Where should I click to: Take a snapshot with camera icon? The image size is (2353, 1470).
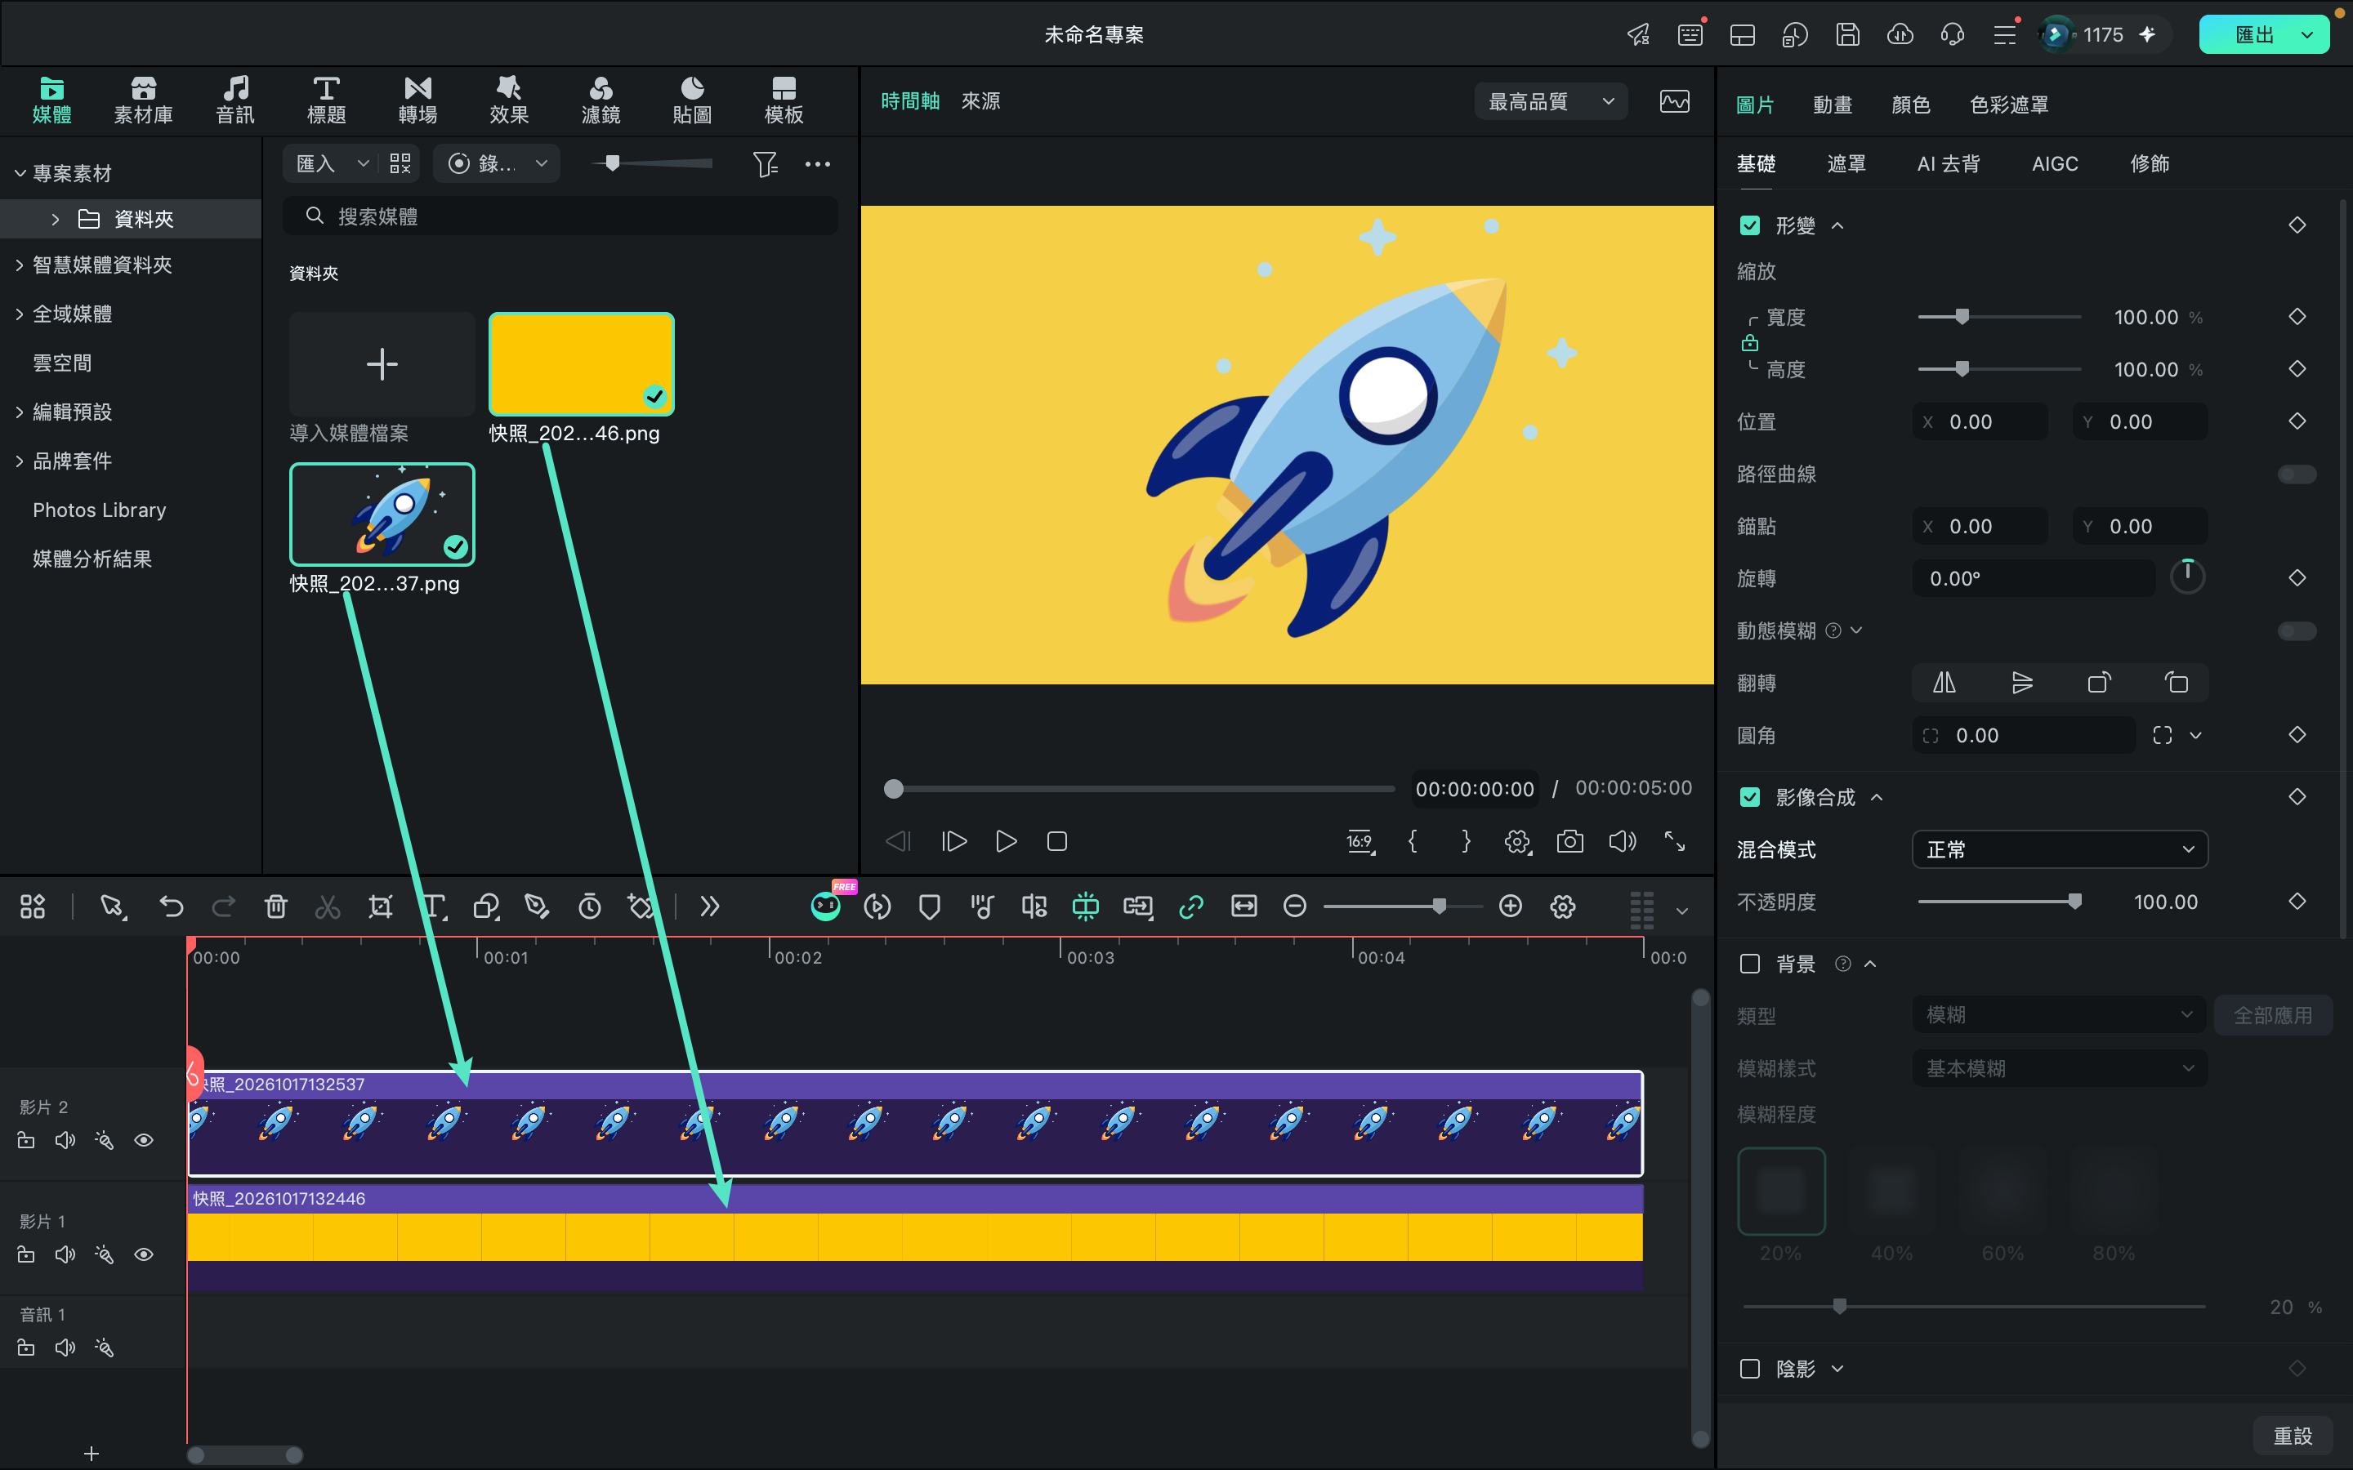tap(1569, 841)
